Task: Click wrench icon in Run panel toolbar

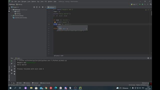Action: (12, 63)
